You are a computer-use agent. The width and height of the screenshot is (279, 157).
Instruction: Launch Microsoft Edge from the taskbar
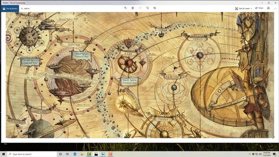click(x=75, y=154)
